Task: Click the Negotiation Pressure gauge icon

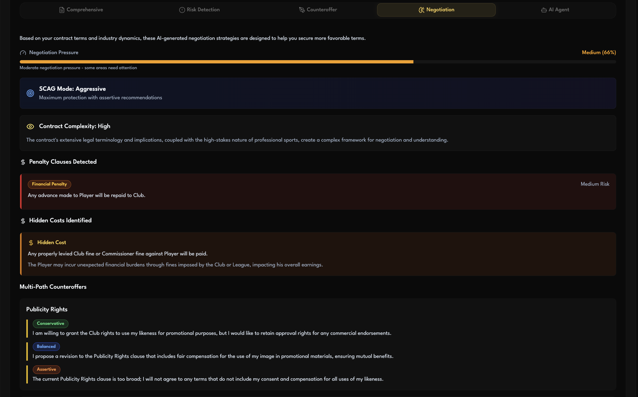Action: coord(23,53)
